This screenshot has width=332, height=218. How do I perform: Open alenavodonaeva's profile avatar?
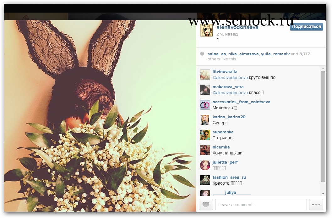(206, 30)
